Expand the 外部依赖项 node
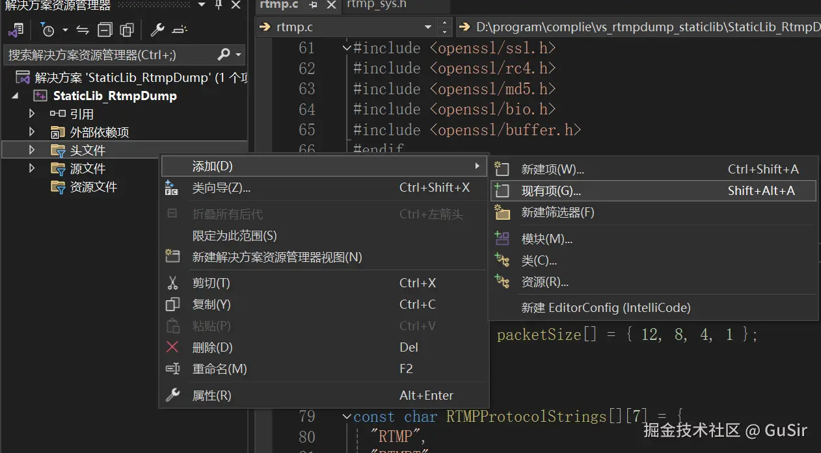This screenshot has height=453, width=821. [x=32, y=132]
